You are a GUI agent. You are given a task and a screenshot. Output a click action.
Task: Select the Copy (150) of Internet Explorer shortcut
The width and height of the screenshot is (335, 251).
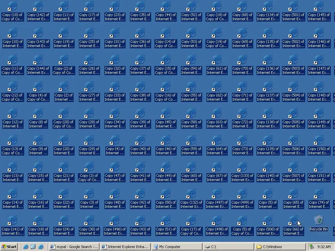(319, 145)
